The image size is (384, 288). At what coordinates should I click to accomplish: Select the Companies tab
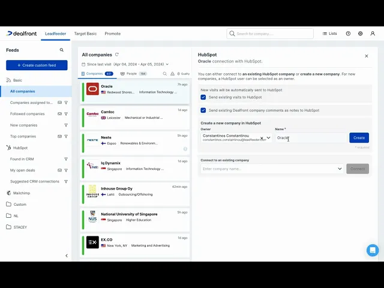coord(97,74)
